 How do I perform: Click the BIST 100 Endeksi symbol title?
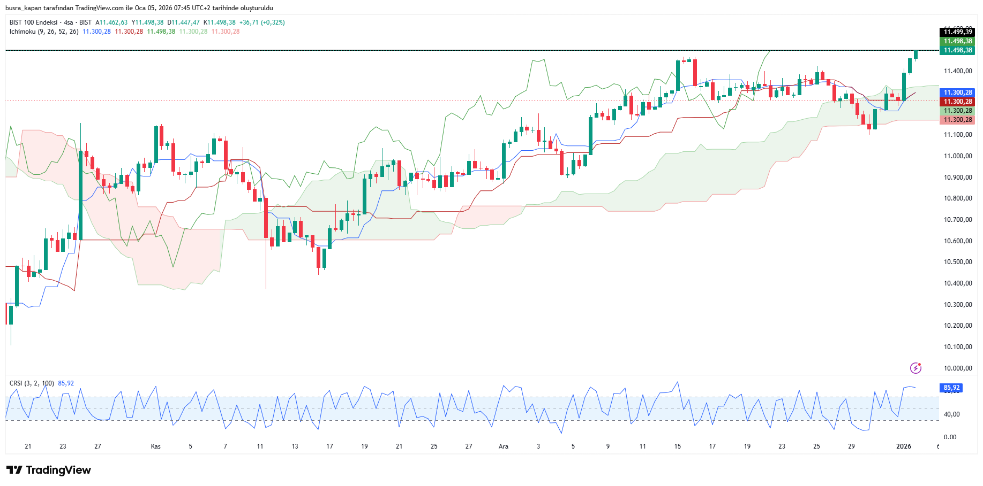[x=33, y=22]
